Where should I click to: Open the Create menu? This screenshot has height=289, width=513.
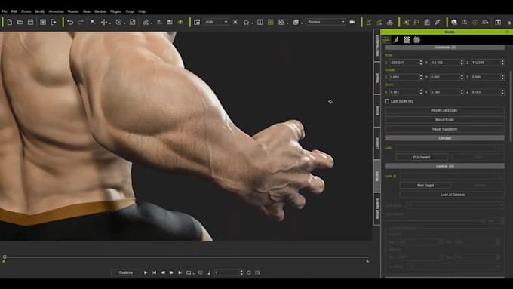[x=26, y=11]
